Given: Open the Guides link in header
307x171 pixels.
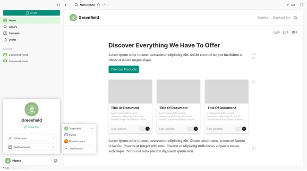Looking at the screenshot, I should point(263,17).
